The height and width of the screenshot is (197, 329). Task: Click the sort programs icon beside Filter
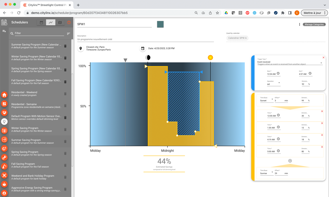[68, 34]
